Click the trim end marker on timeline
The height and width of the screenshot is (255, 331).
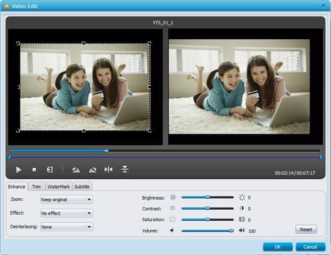tap(321, 157)
